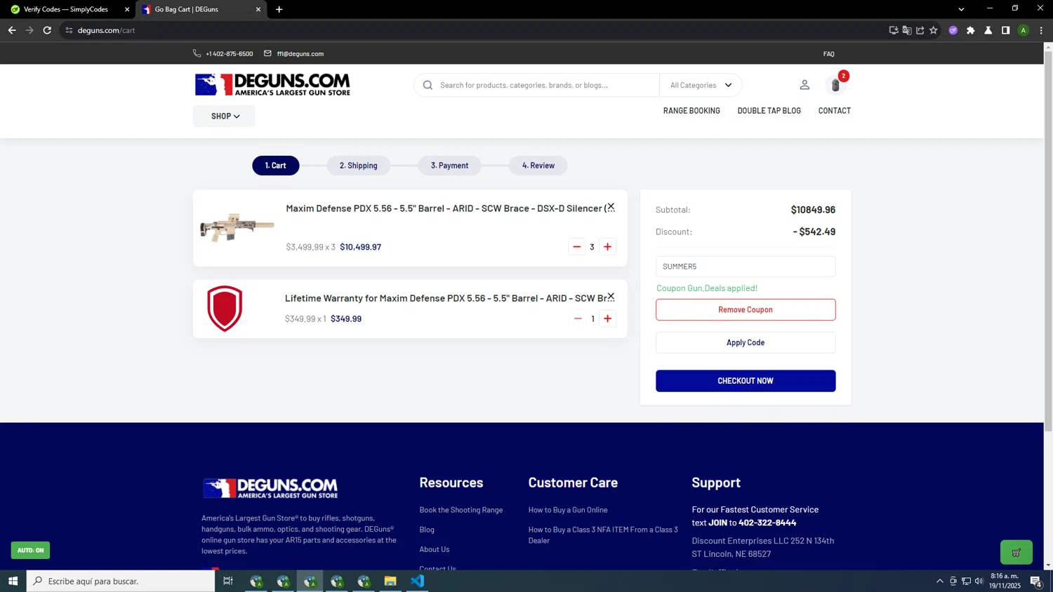The image size is (1053, 592).
Task: Click the DEGuns.com header logo
Action: [x=272, y=85]
